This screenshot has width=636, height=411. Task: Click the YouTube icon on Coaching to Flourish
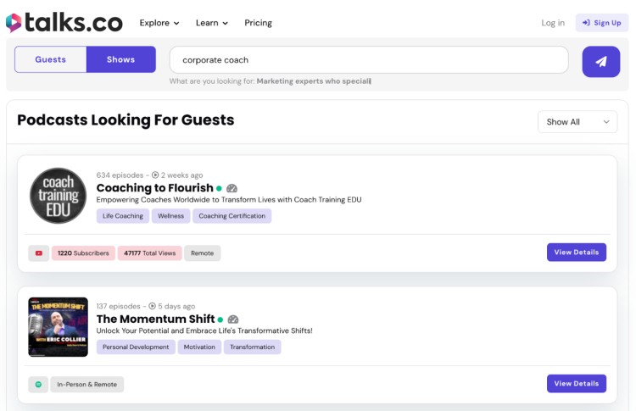point(39,253)
